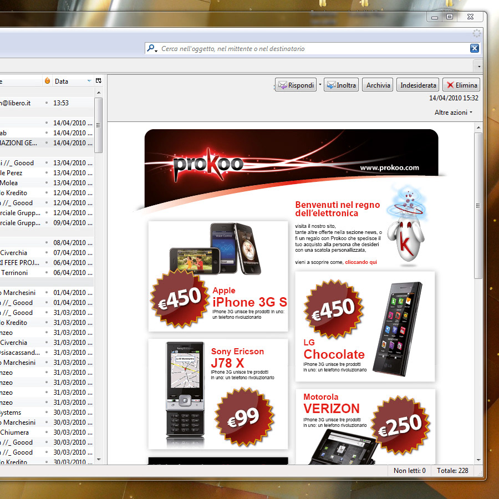Delete the message with Elimina

[461, 85]
